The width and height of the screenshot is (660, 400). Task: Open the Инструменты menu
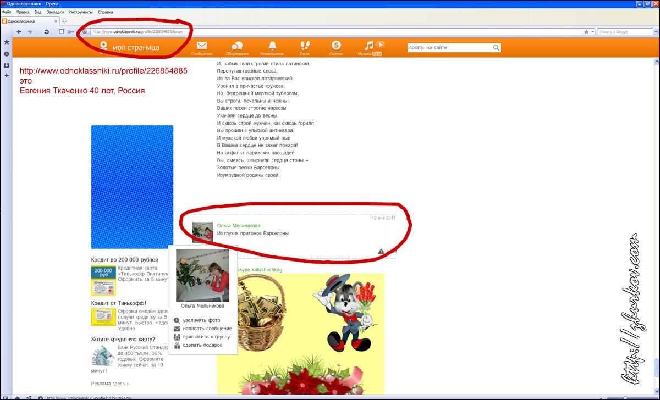[80, 12]
